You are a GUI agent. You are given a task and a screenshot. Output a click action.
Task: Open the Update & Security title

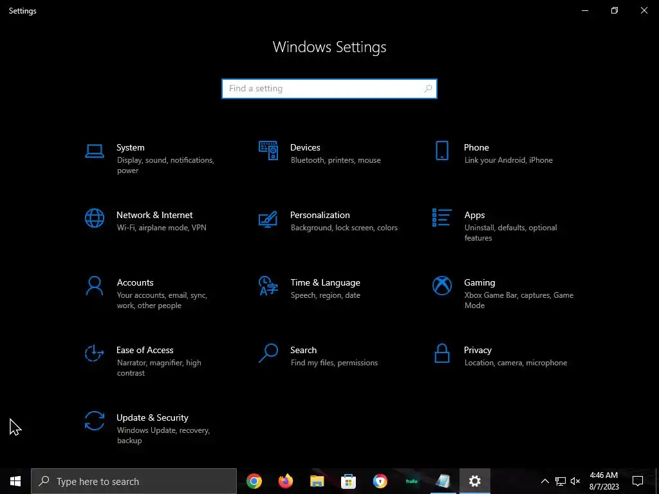152,418
